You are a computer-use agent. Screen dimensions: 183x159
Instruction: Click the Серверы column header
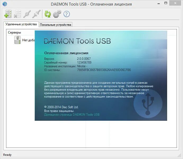14,32
